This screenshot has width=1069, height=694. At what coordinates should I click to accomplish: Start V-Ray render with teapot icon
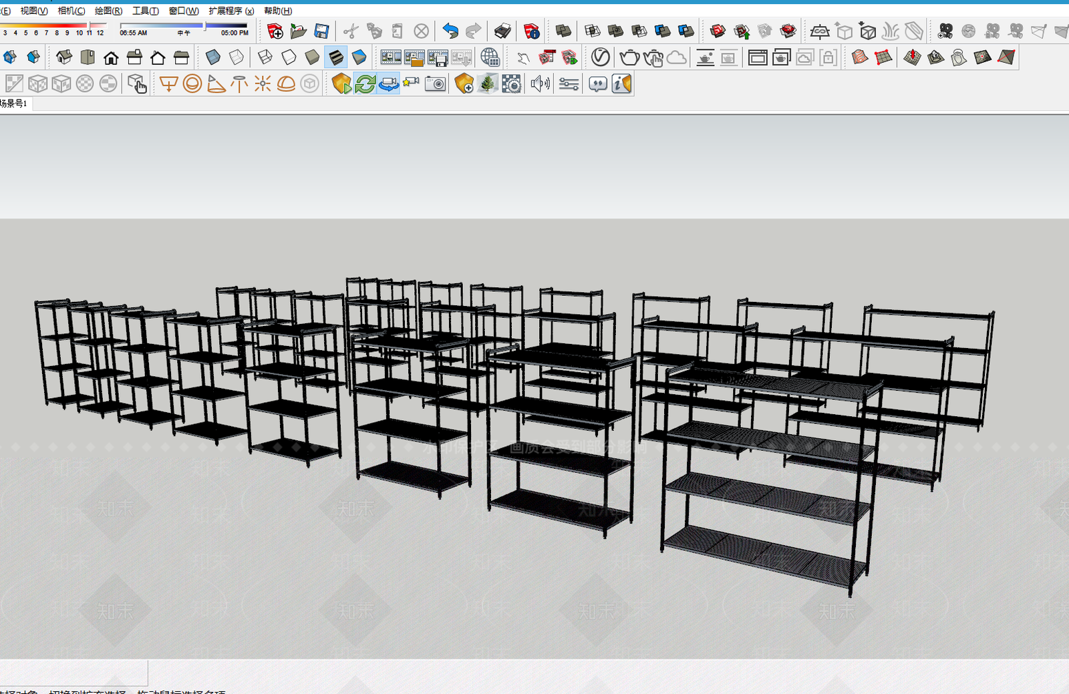coord(629,57)
